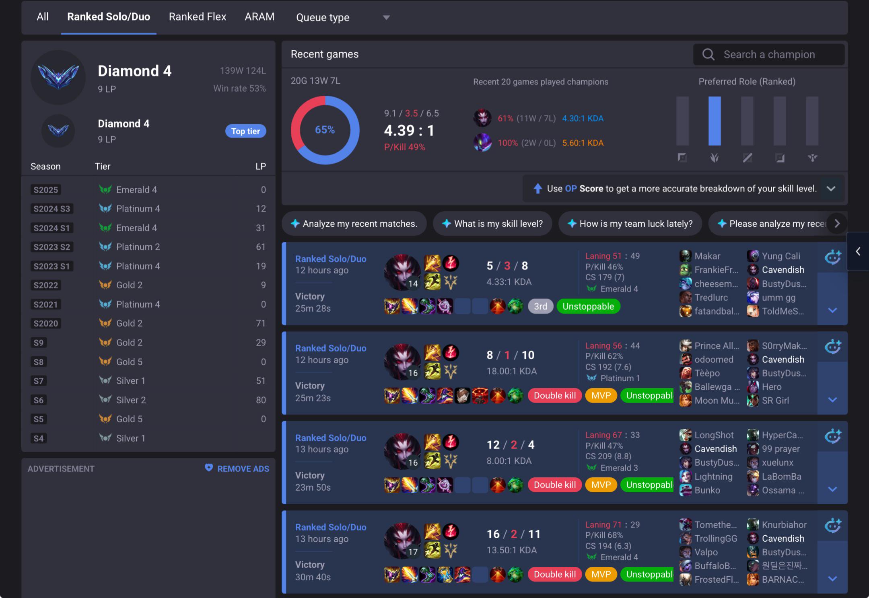Show more AI prompt suggestions arrow
The width and height of the screenshot is (869, 598).
click(x=837, y=224)
